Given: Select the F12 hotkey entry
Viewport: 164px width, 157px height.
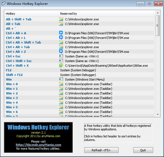Looking at the screenshot, I should 9,70.
